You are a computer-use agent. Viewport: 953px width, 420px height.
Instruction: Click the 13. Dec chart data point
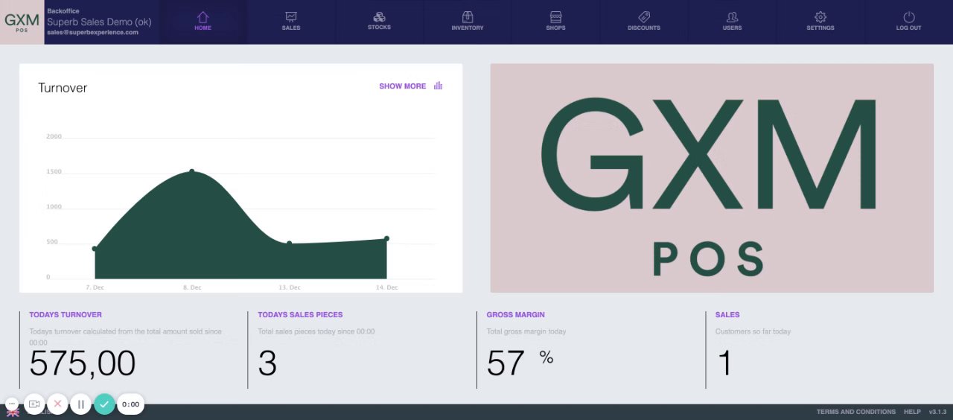coord(289,244)
